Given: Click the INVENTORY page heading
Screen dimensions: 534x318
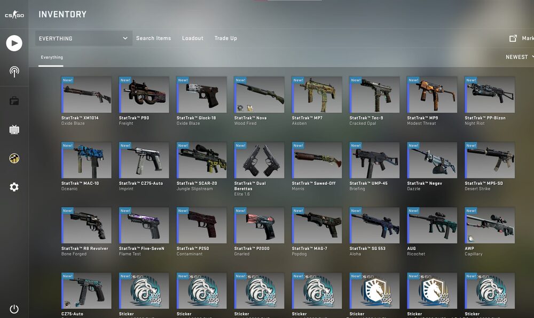Looking at the screenshot, I should [x=62, y=14].
